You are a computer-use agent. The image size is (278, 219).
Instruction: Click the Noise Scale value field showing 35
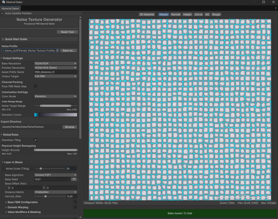pyautogui.click(x=71, y=169)
